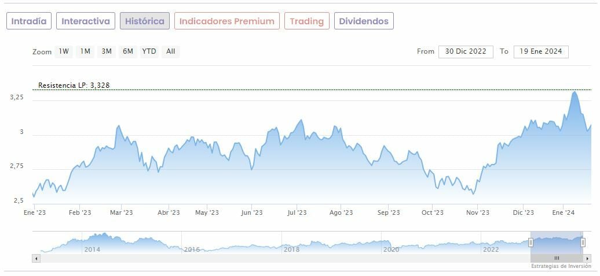Open the Indicadores Premium tab
The width and height of the screenshot is (600, 276).
point(226,21)
